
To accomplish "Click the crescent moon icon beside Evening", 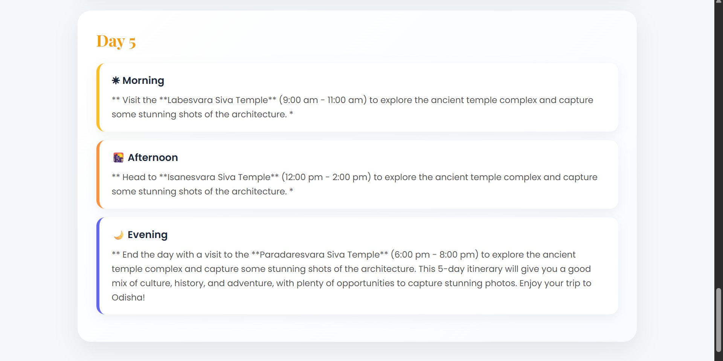I will pos(118,235).
